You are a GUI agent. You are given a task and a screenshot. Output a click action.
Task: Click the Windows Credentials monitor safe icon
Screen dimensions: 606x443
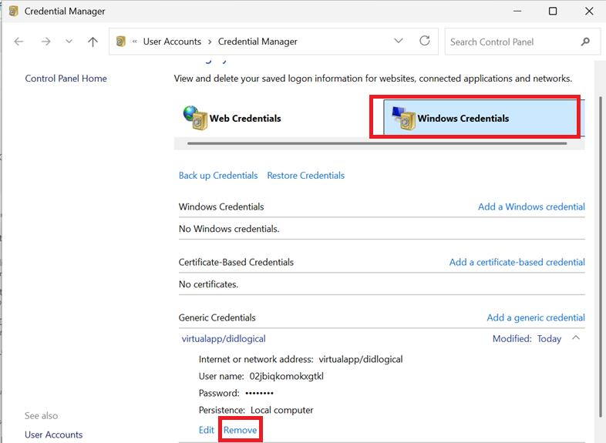click(403, 118)
